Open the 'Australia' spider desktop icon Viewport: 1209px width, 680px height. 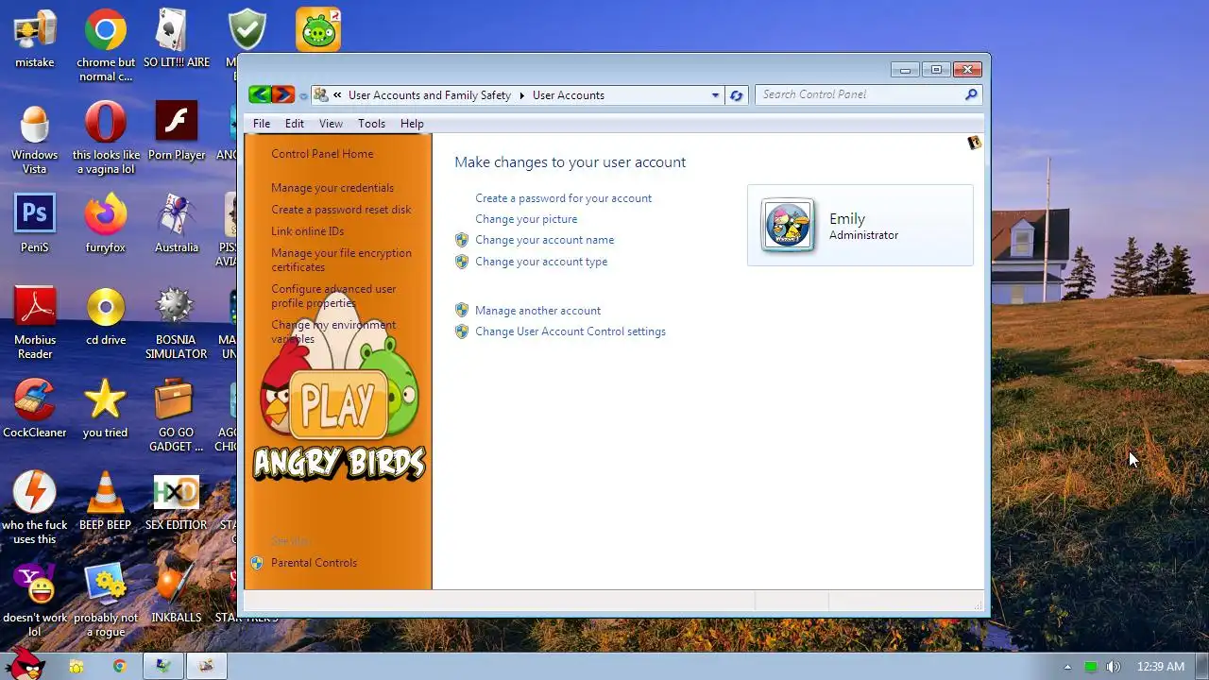(x=177, y=225)
